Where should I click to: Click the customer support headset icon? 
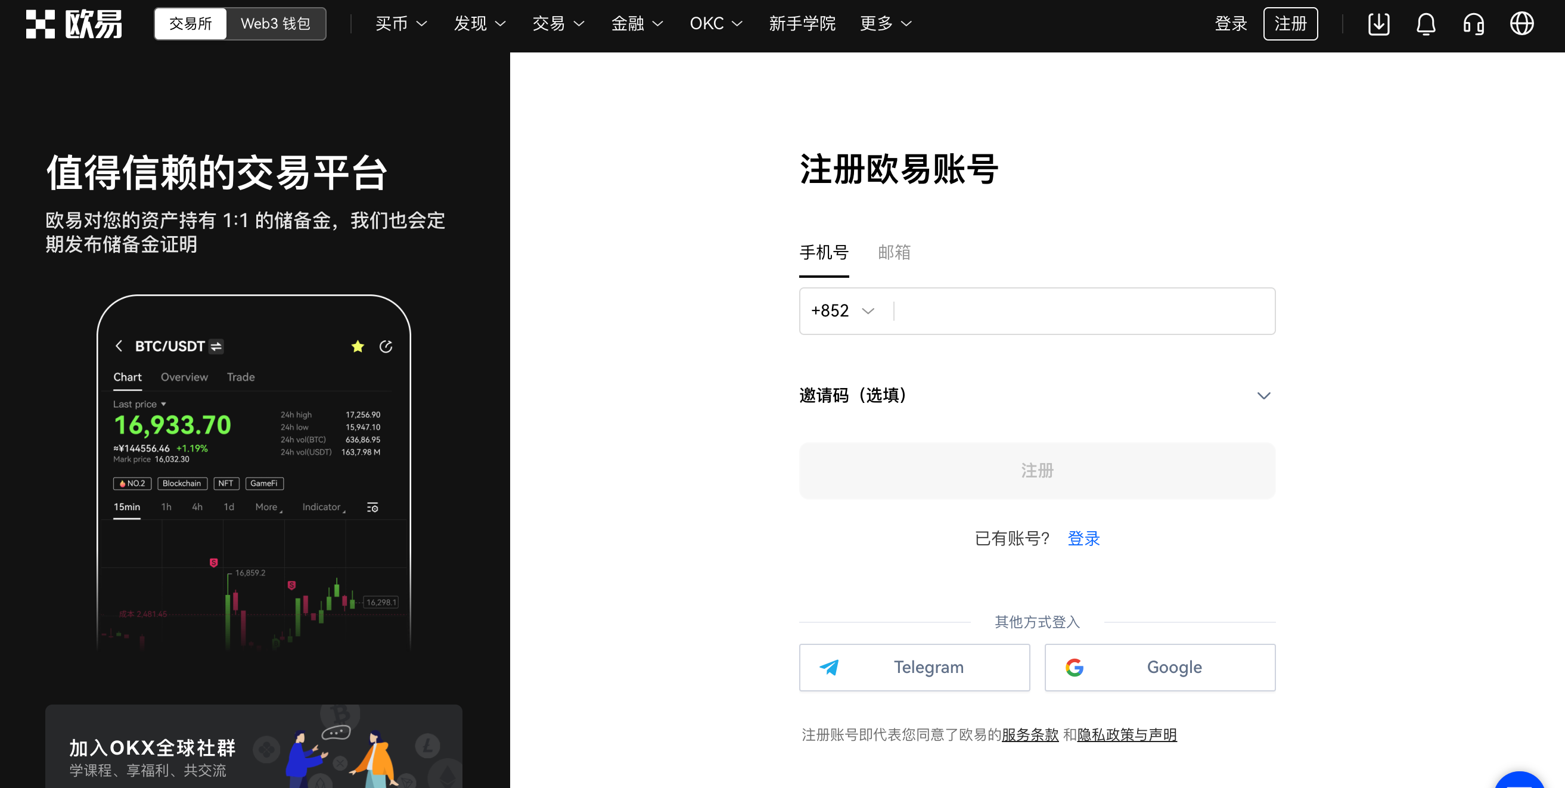tap(1473, 24)
